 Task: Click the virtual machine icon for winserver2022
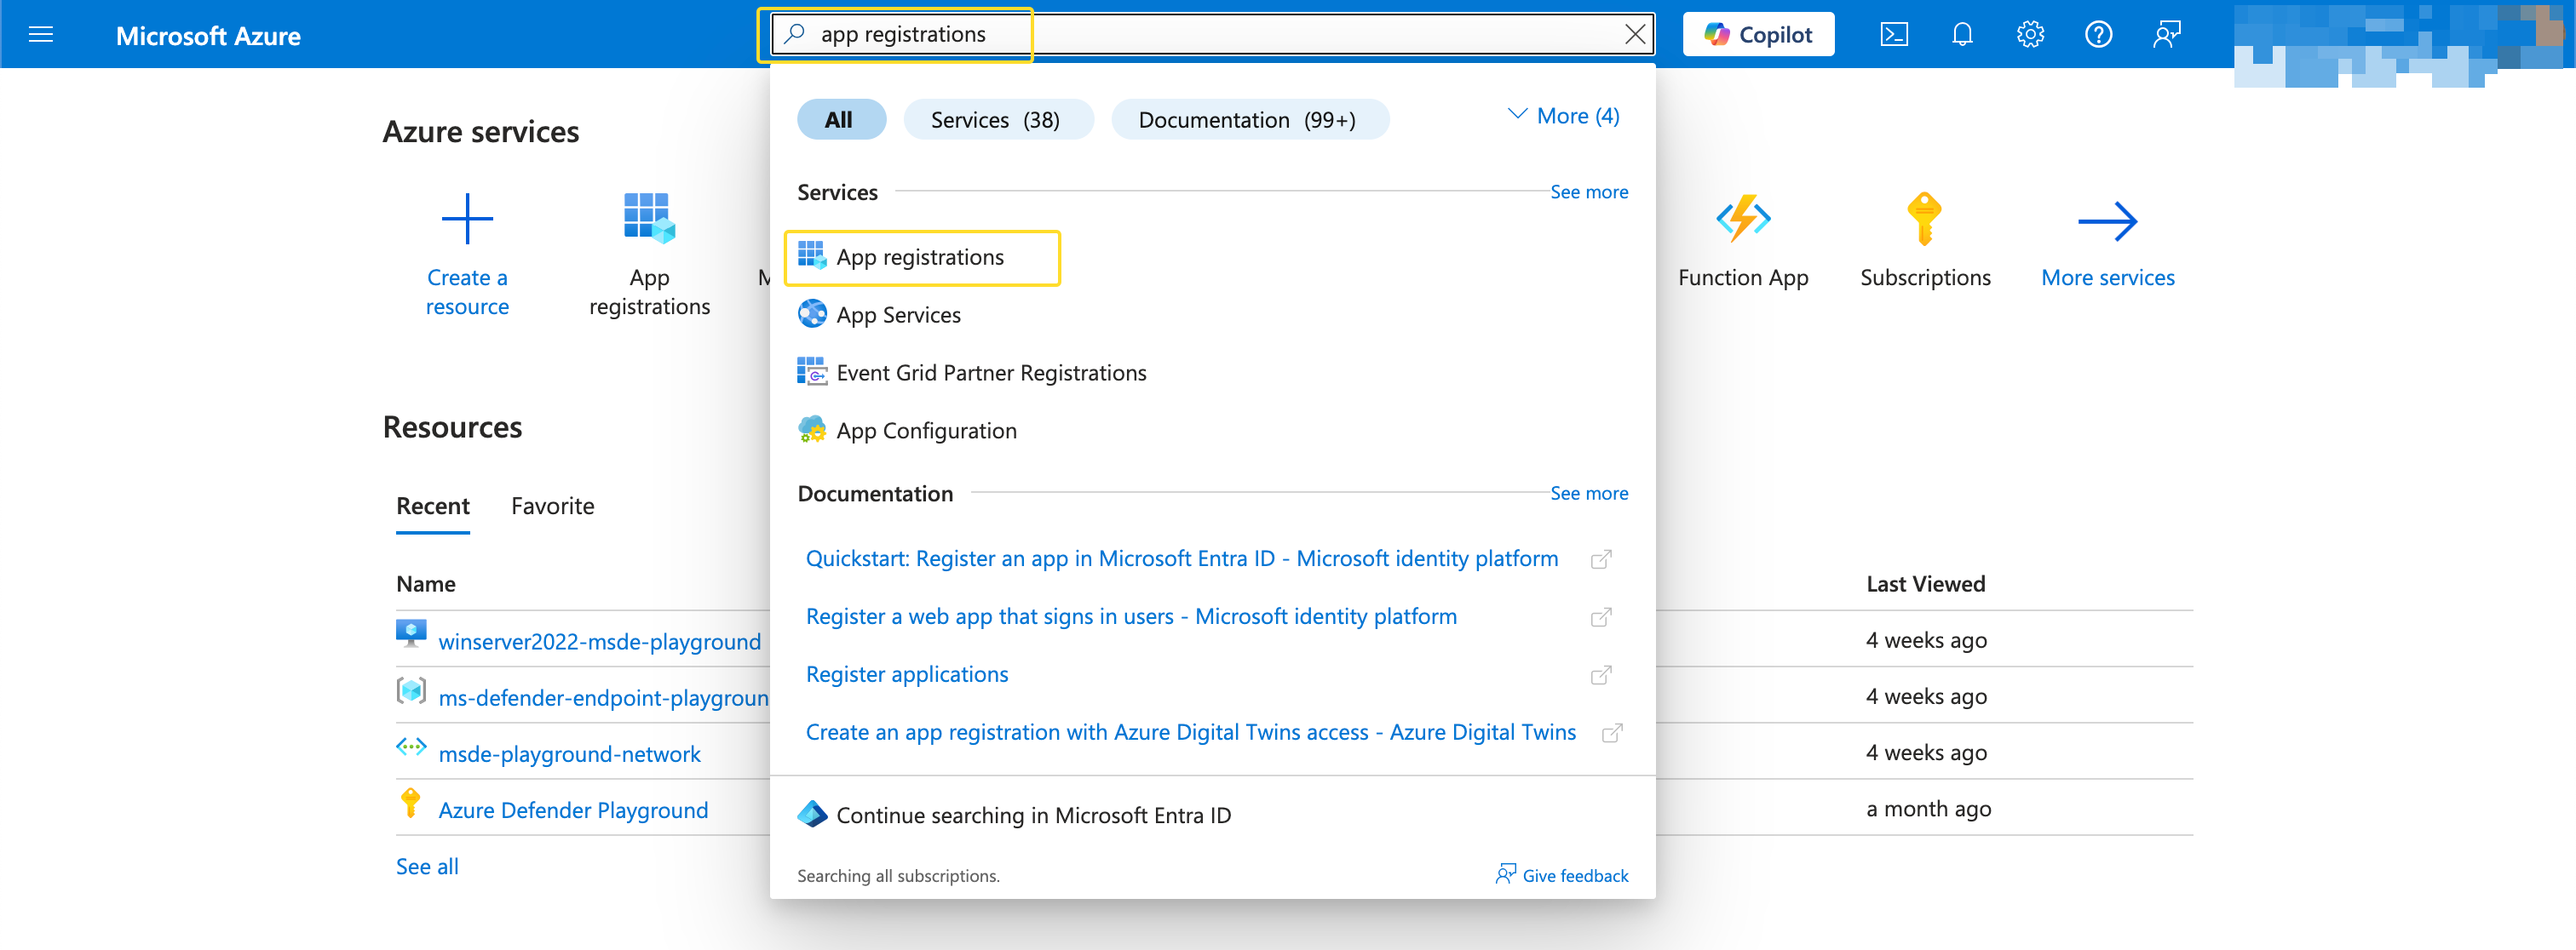(x=411, y=633)
